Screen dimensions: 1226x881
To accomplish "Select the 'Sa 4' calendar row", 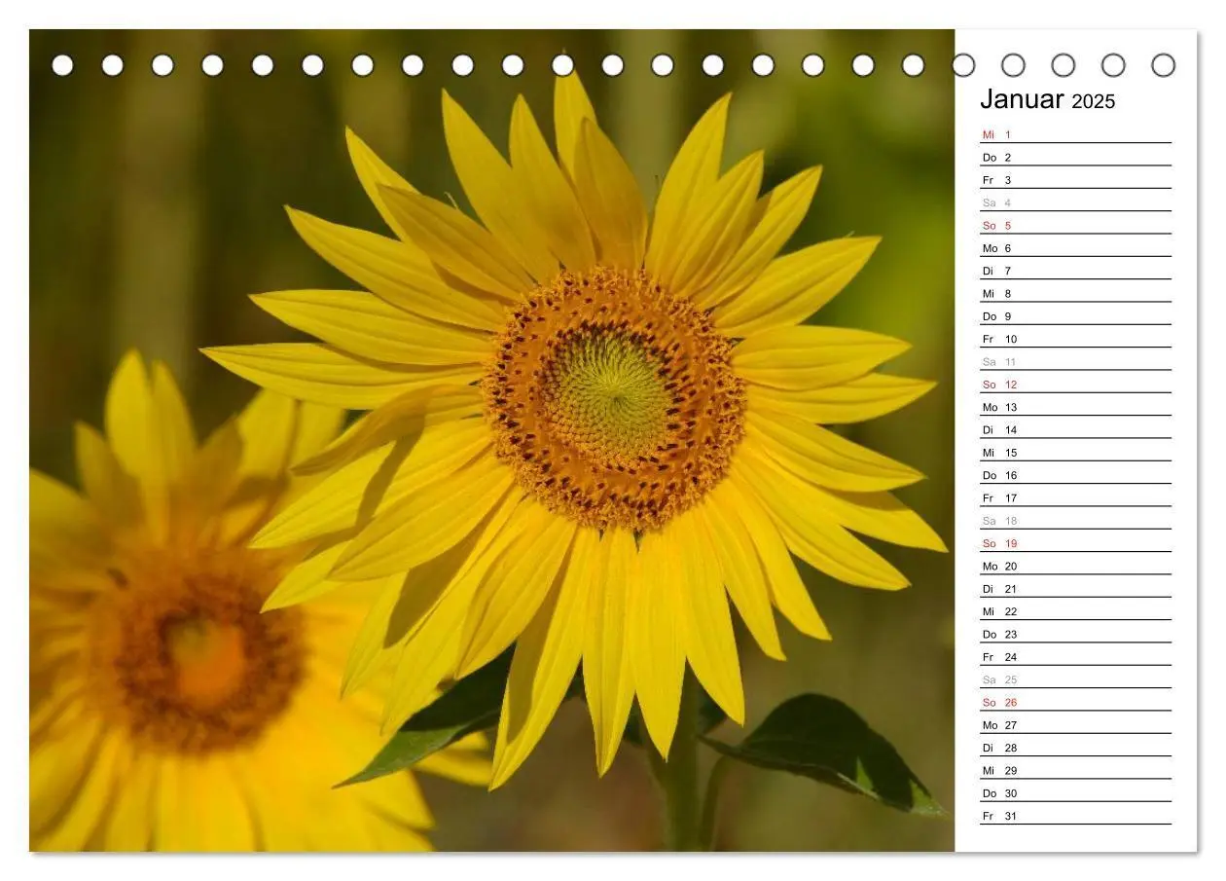I will pyautogui.click(x=1075, y=202).
